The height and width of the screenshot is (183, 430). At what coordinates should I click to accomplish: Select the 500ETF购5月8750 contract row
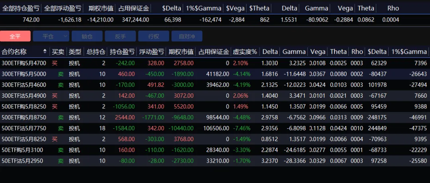pos(24,118)
